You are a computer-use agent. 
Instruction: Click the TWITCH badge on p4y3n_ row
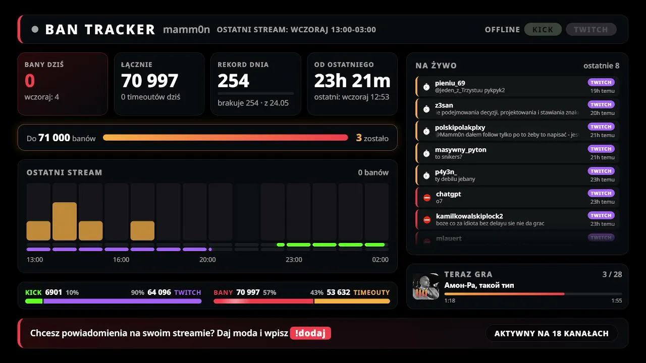click(x=601, y=171)
